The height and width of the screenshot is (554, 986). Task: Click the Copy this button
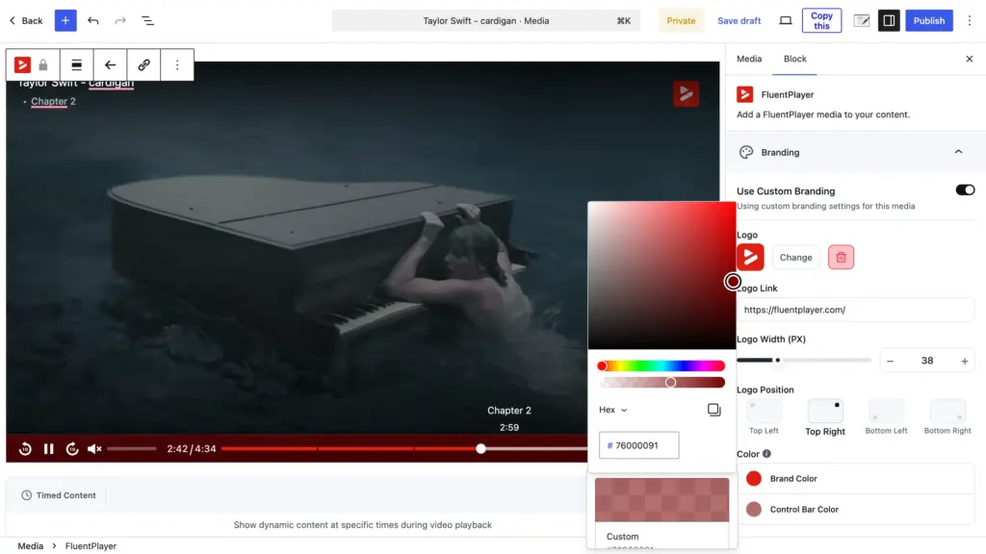[x=821, y=21]
